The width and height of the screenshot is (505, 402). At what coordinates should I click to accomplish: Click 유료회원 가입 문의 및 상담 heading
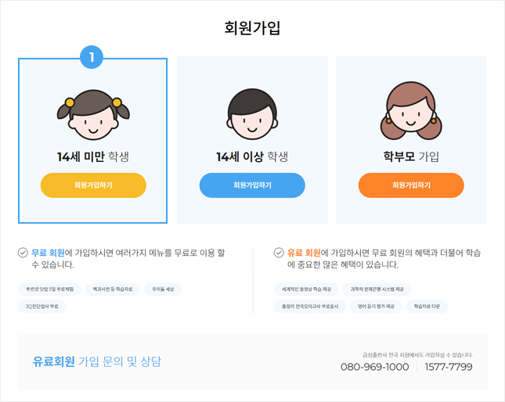click(96, 361)
